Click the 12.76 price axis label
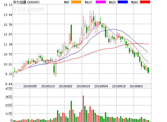 click(x=8, y=25)
